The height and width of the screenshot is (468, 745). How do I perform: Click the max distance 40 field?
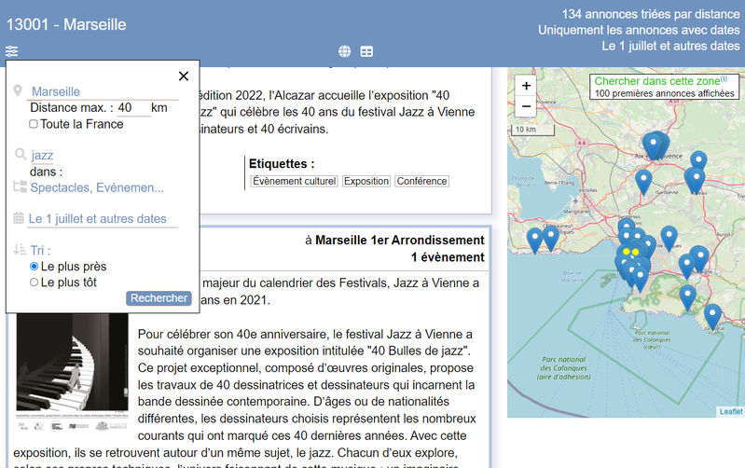(x=132, y=108)
